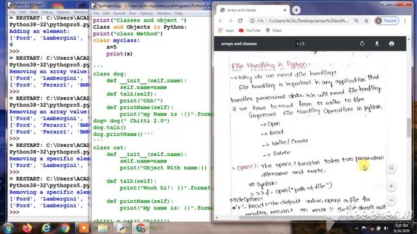Open the Apps bookmarks shortcut
The width and height of the screenshot is (417, 234).
(x=226, y=31)
